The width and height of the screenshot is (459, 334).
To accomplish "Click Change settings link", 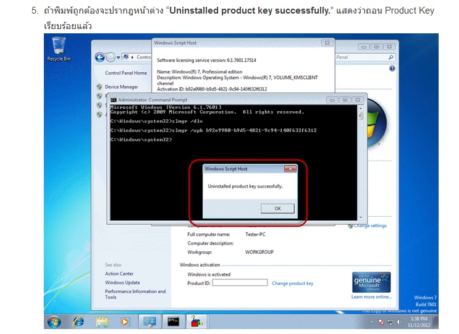I will coord(370,225).
